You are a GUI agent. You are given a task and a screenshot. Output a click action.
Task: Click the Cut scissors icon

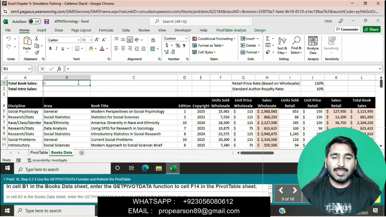tap(36, 39)
